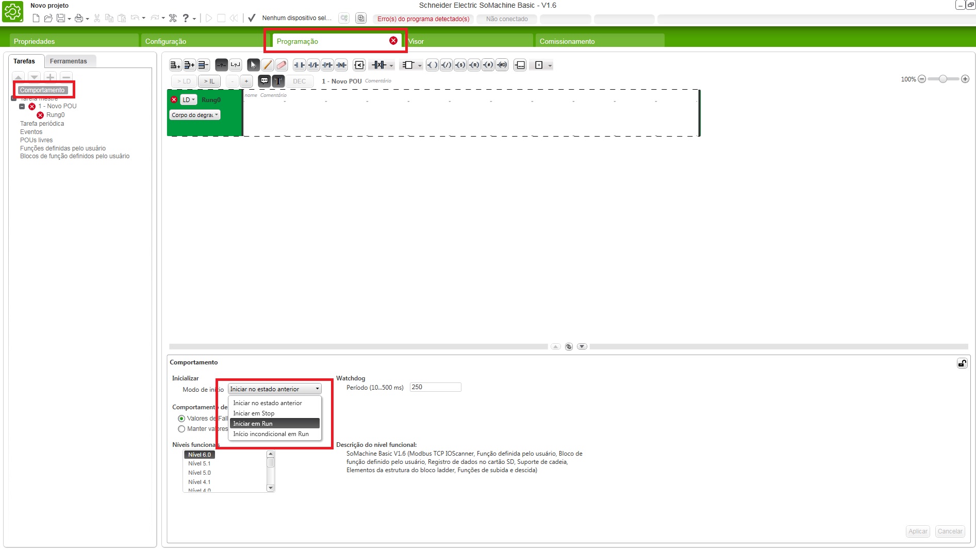
Task: Open system settings wrench icon
Action: click(173, 18)
